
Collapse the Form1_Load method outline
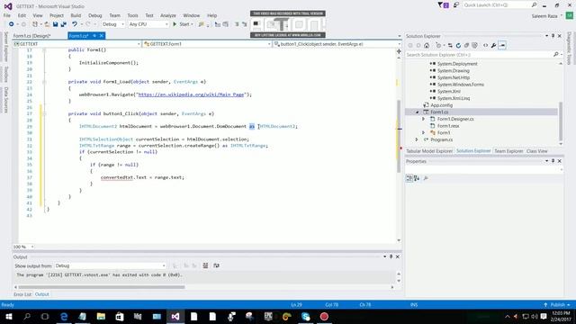pos(44,82)
